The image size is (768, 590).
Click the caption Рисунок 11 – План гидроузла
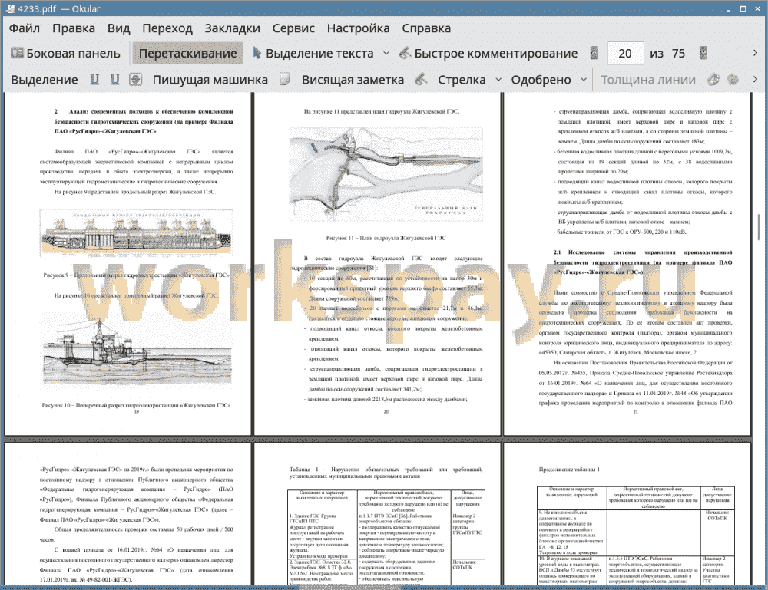point(386,239)
